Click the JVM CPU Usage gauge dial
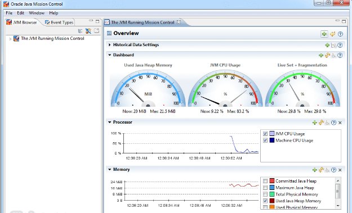This screenshot has height=213, width=352. click(225, 88)
